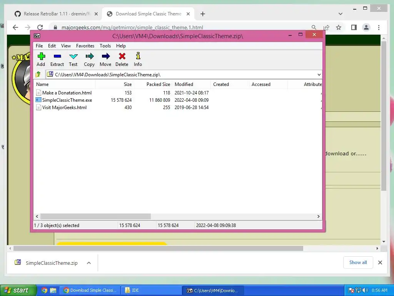Click the 7-Zip taskbar window button
Image resolution: width=394 pixels, height=296 pixels.
pyautogui.click(x=212, y=290)
